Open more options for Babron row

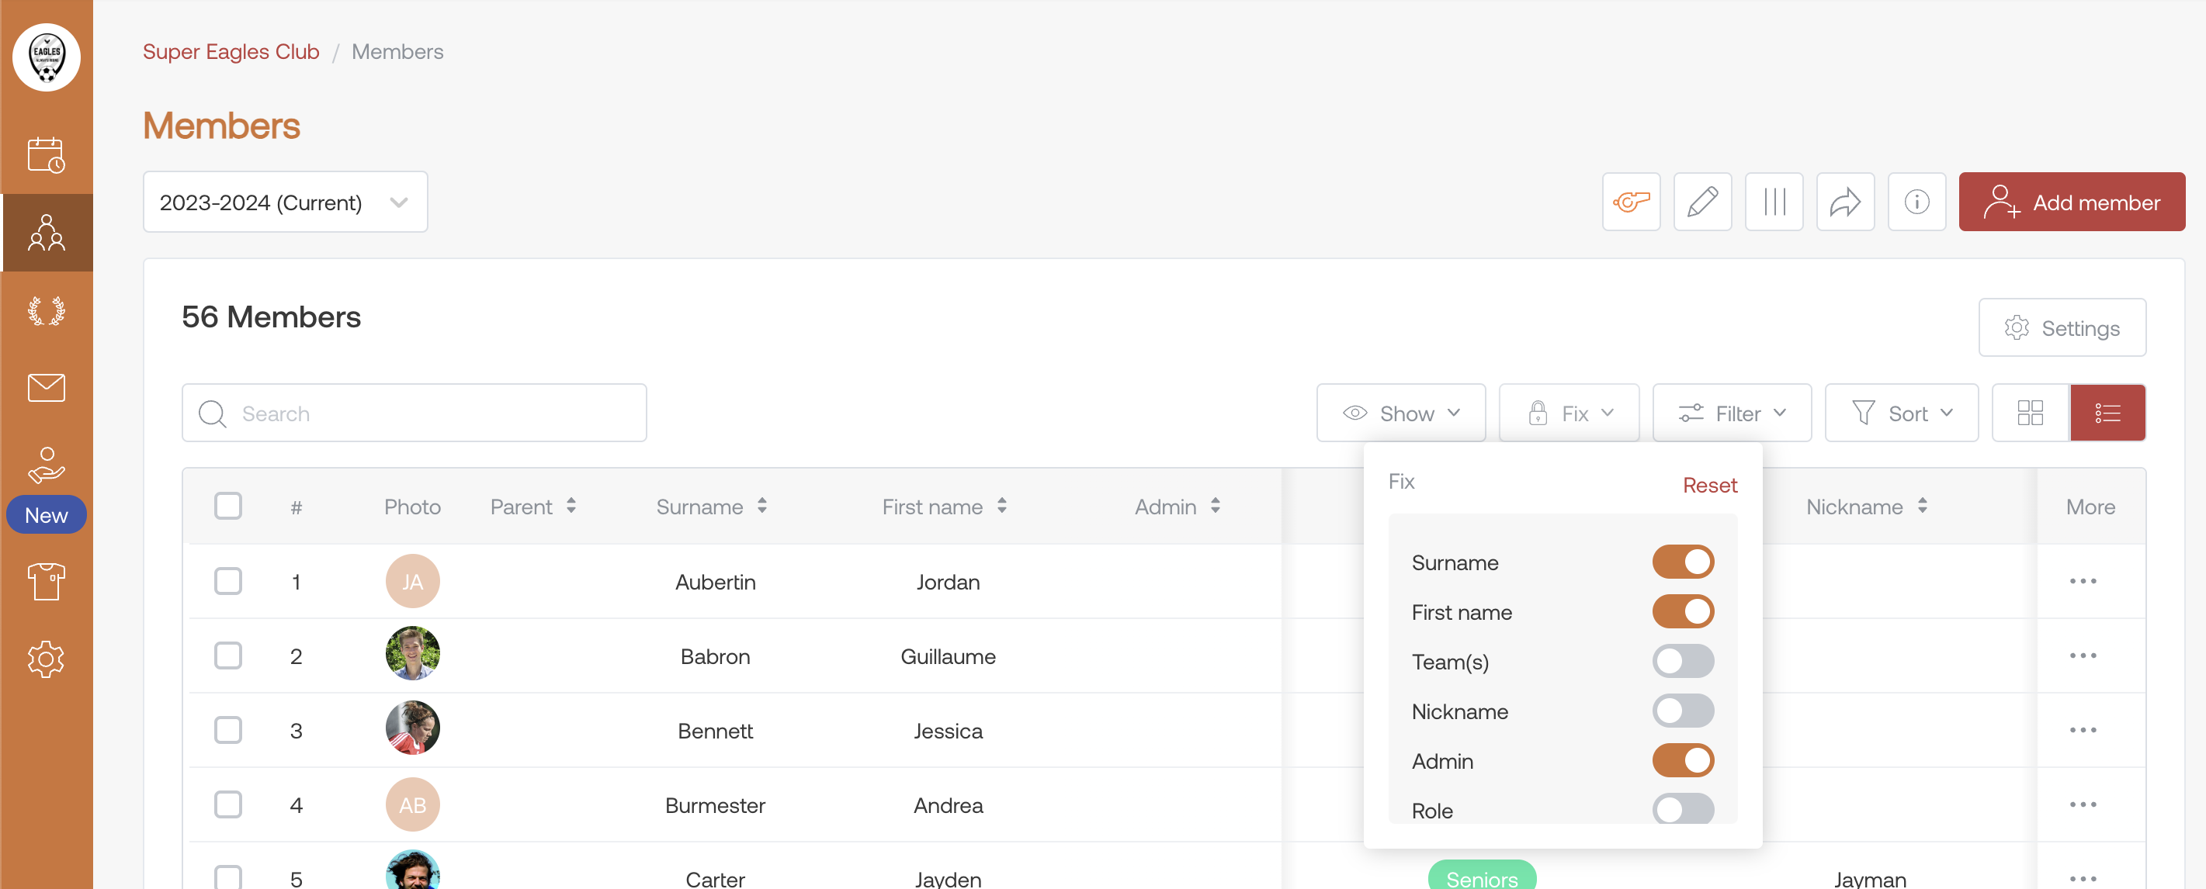click(2083, 656)
